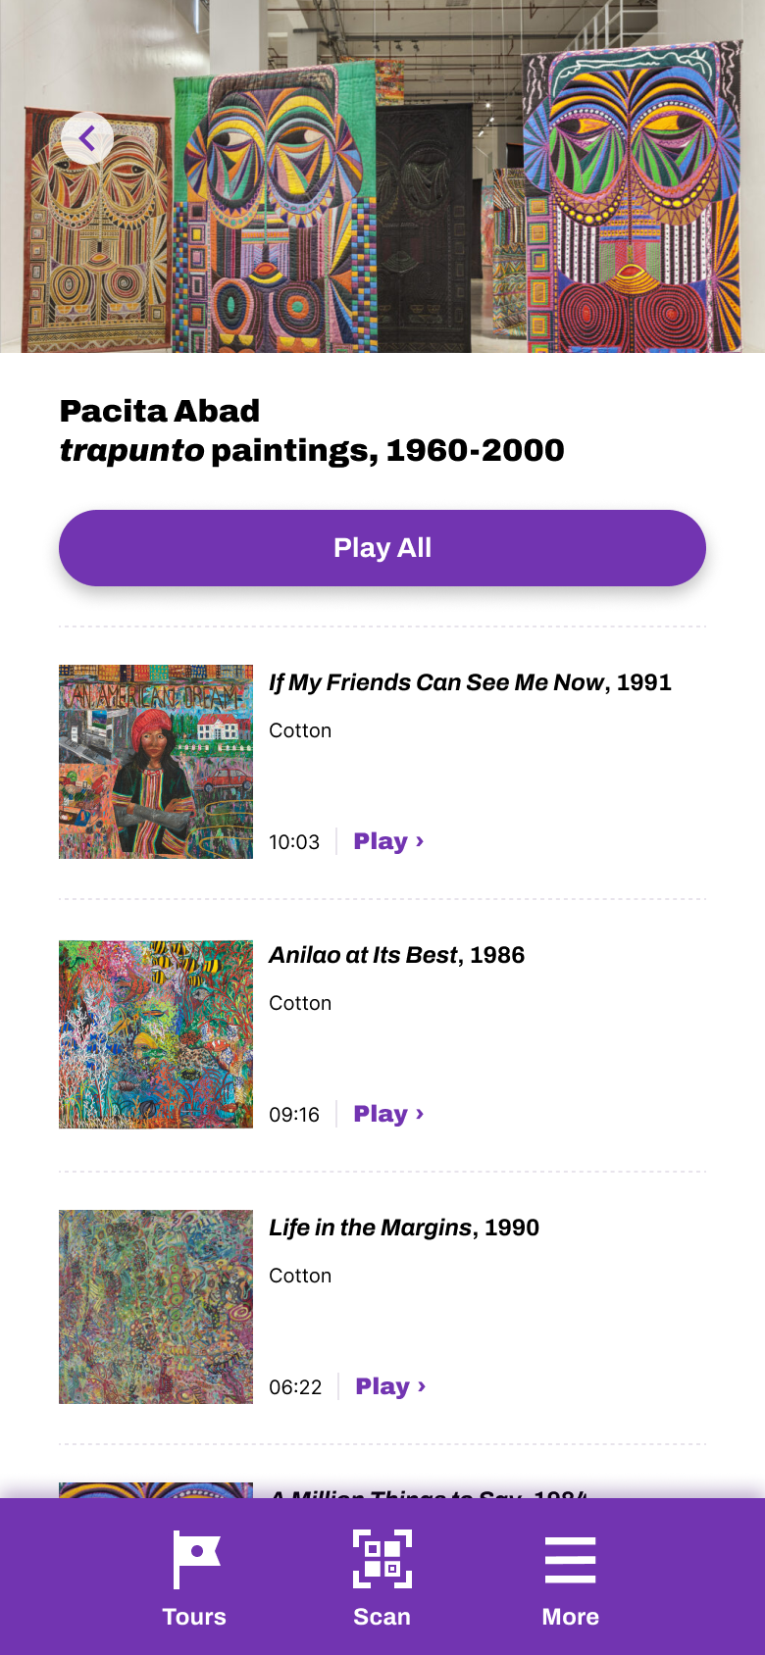
Task: Play Life in the Margins audio
Action: 390,1386
